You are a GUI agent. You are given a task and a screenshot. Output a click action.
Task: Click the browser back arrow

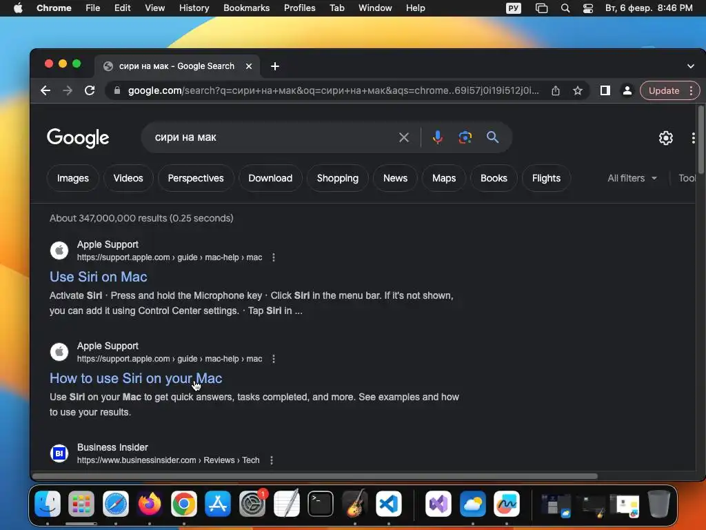coord(46,90)
